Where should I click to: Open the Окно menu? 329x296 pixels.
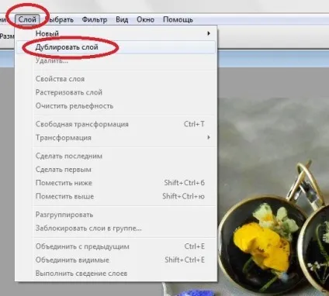point(145,19)
